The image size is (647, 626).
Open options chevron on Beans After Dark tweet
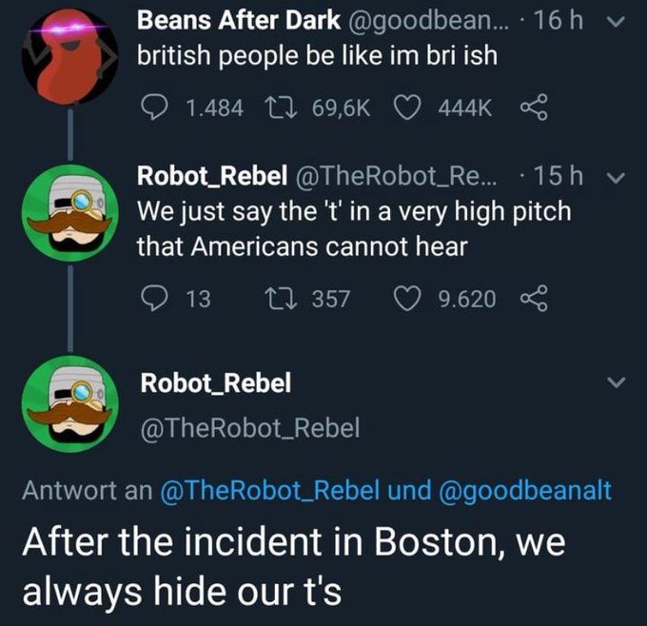(616, 22)
